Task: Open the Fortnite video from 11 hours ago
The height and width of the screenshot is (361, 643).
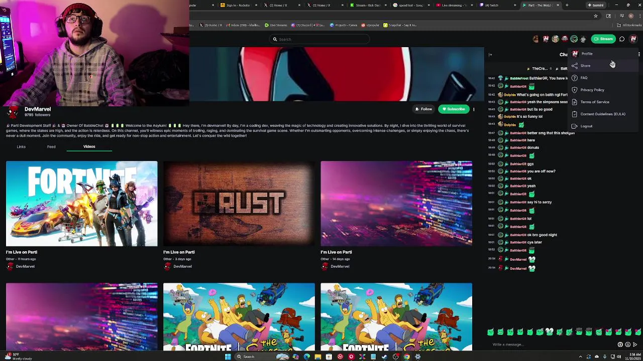Action: click(x=81, y=204)
